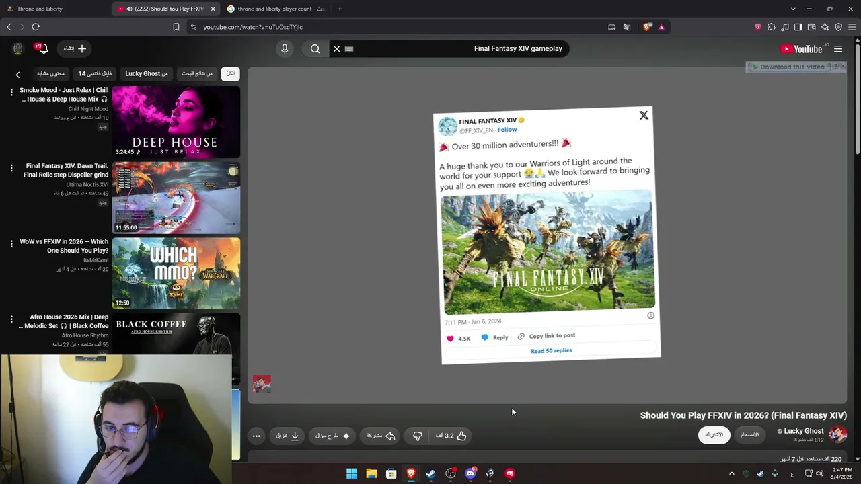Open the Lucky Ghost channel name
The width and height of the screenshot is (861, 484).
click(803, 431)
